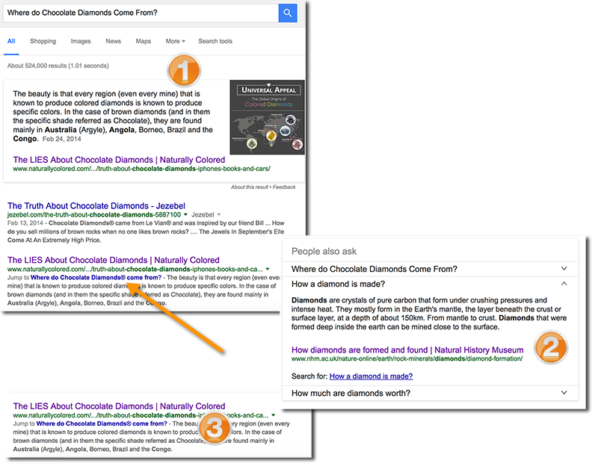
Task: Expand How much are diamonds worth question
Action: pos(430,393)
